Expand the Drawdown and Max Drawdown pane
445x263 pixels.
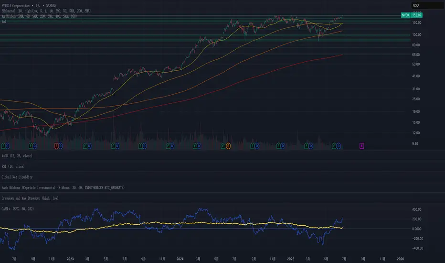pos(30,198)
